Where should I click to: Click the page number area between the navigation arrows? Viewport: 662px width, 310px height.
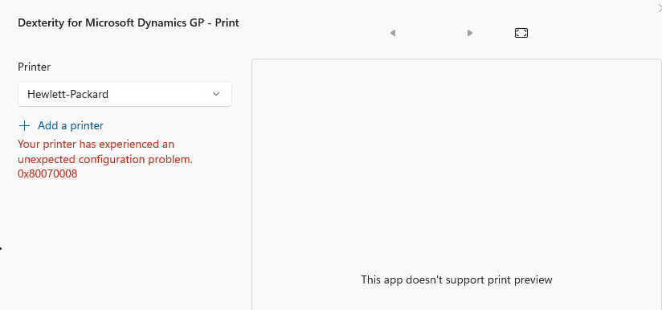pyautogui.click(x=431, y=33)
